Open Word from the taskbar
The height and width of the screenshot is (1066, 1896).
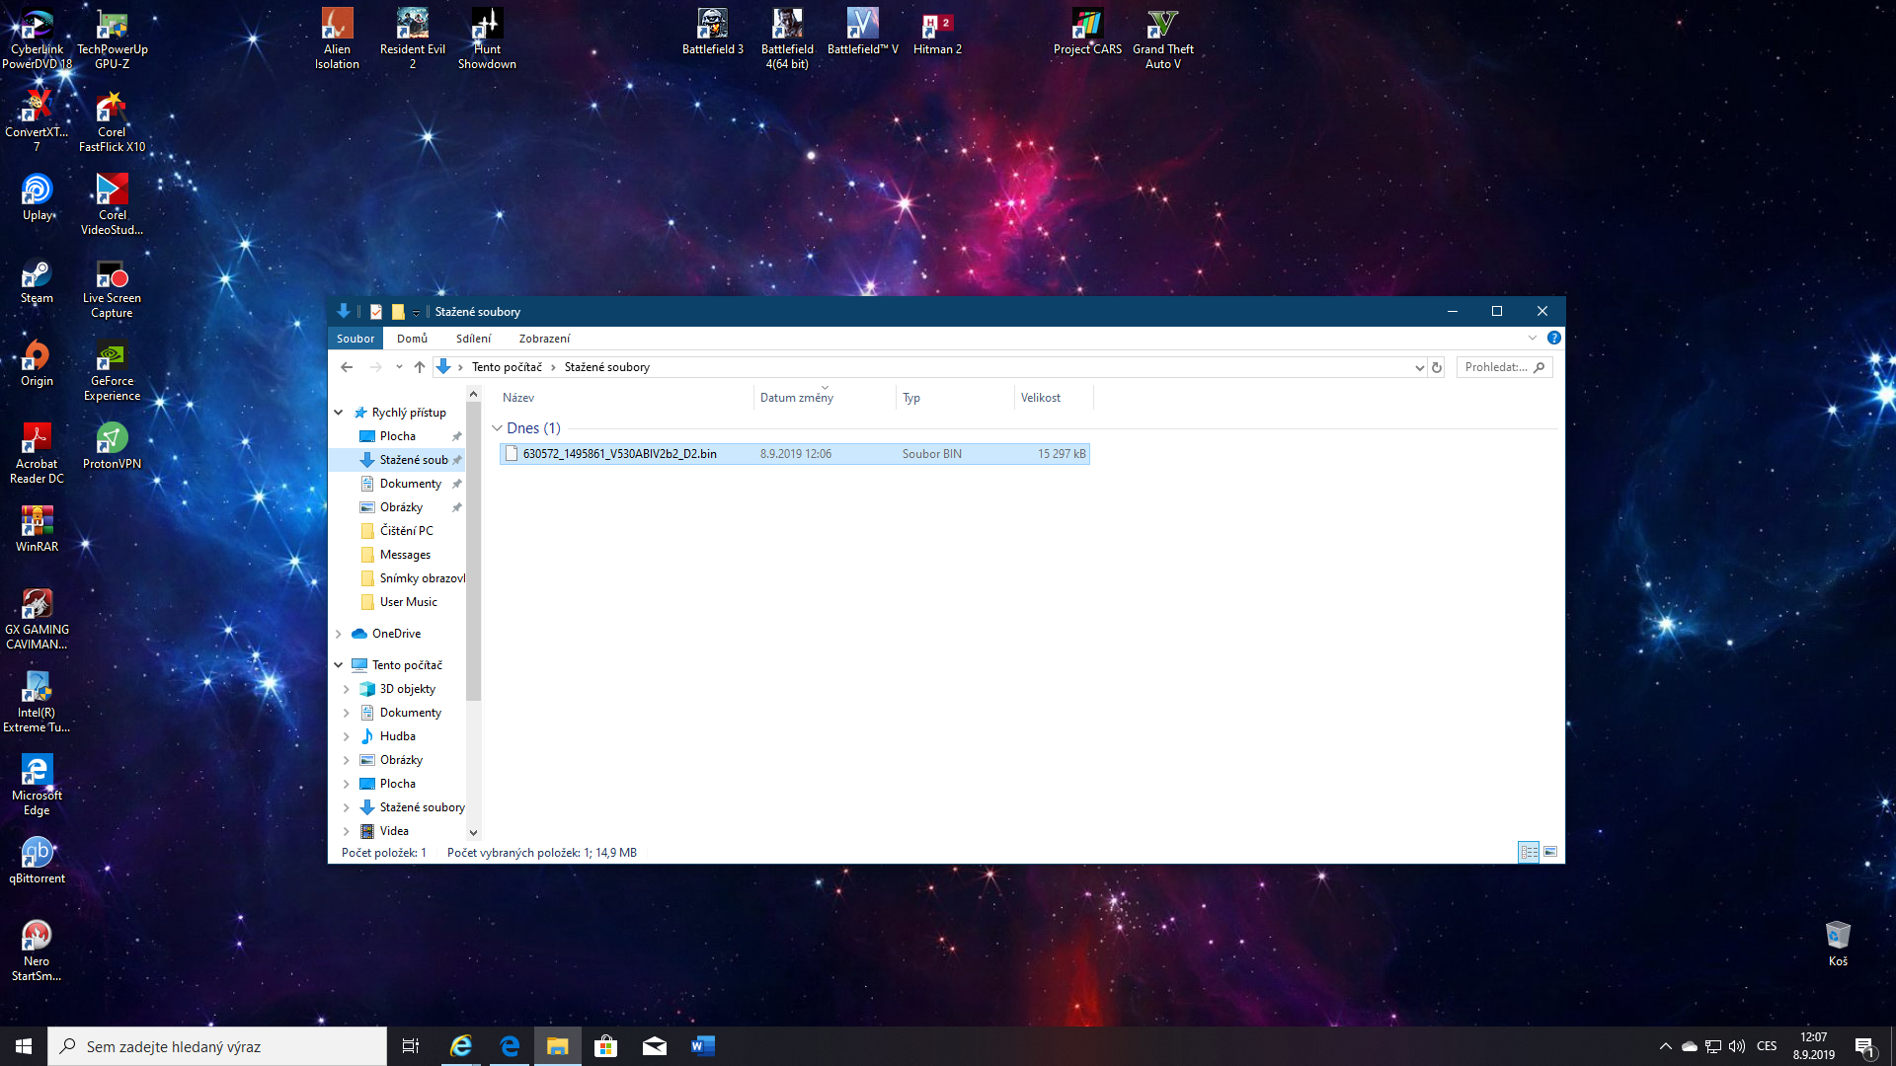pyautogui.click(x=703, y=1046)
